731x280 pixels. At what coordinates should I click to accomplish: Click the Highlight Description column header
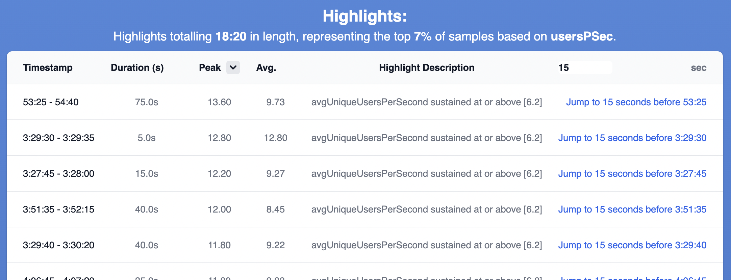[427, 67]
